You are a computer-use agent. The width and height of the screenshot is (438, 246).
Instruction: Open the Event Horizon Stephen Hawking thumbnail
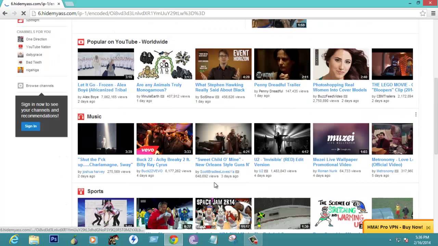[x=223, y=64]
